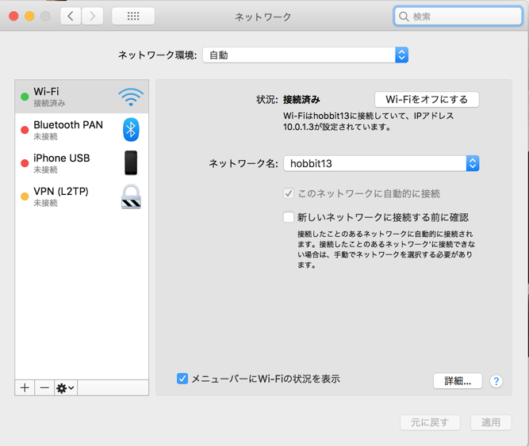Select the iPhone USB service row
Viewport: 529px width, 446px height.
click(82, 163)
